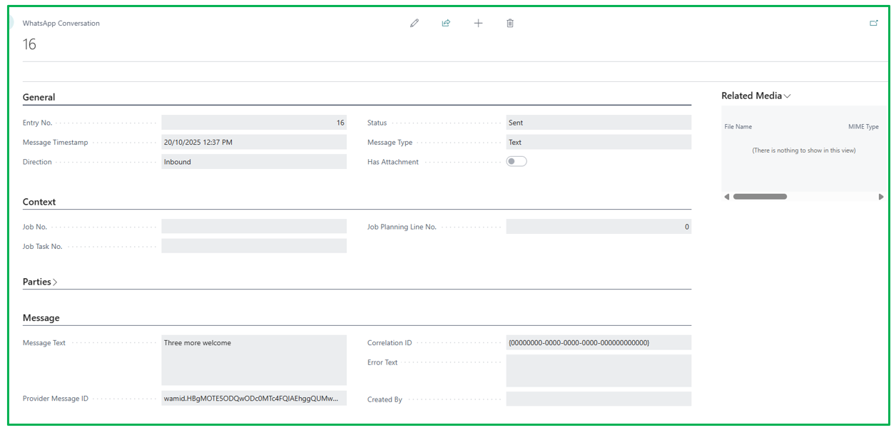Click the Message Text field
Screen dimensions: 896x430
point(254,359)
